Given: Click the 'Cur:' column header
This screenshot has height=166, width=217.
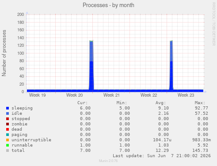Looking at the screenshot, I should 83,103.
